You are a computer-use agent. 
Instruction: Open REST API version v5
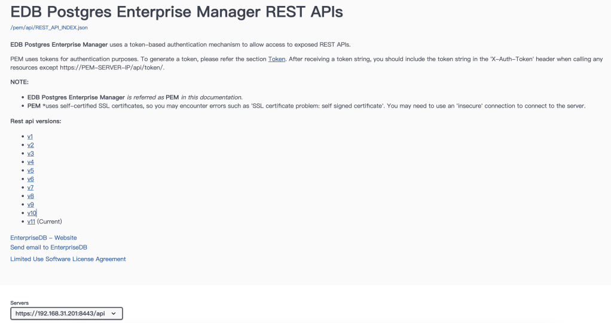coord(30,170)
